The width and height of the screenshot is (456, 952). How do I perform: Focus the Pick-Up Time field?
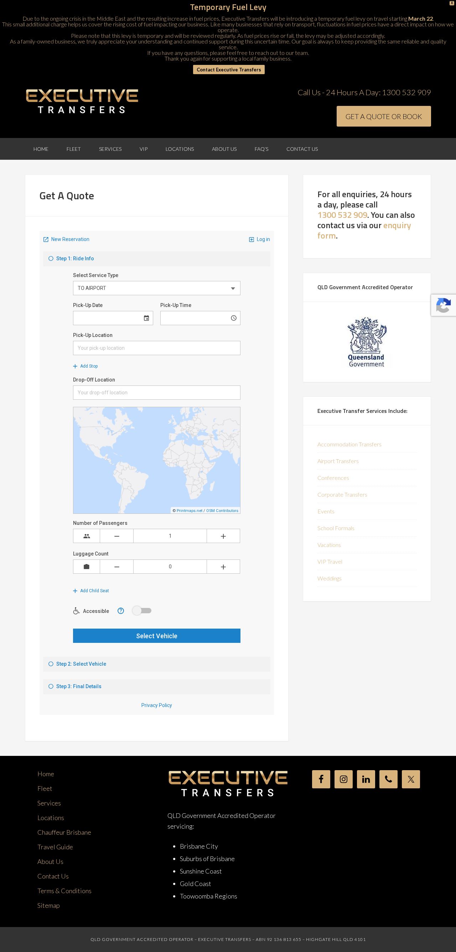pos(200,318)
